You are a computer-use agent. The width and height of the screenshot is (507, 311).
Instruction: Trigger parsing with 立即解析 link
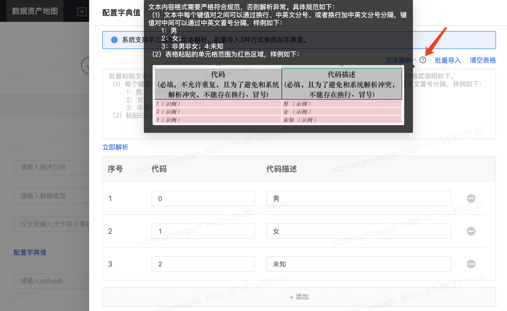point(115,147)
